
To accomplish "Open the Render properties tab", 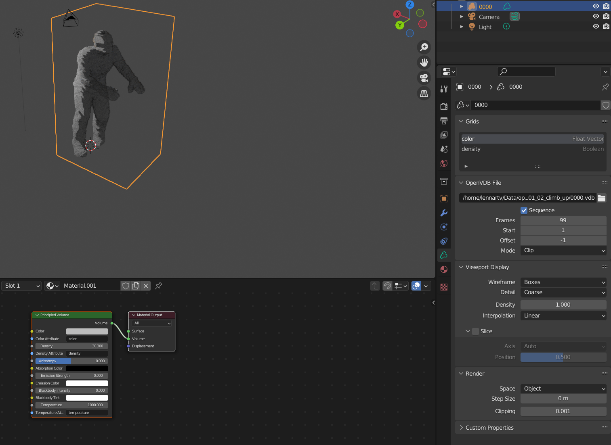I will [x=444, y=107].
